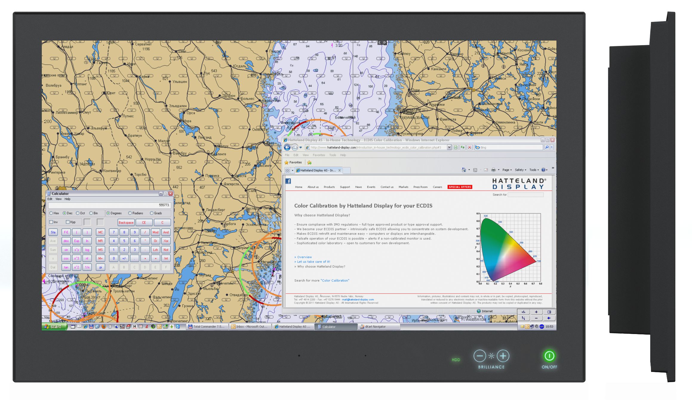This screenshot has width=692, height=400.
Task: Open the Overview link
Action: tap(304, 257)
